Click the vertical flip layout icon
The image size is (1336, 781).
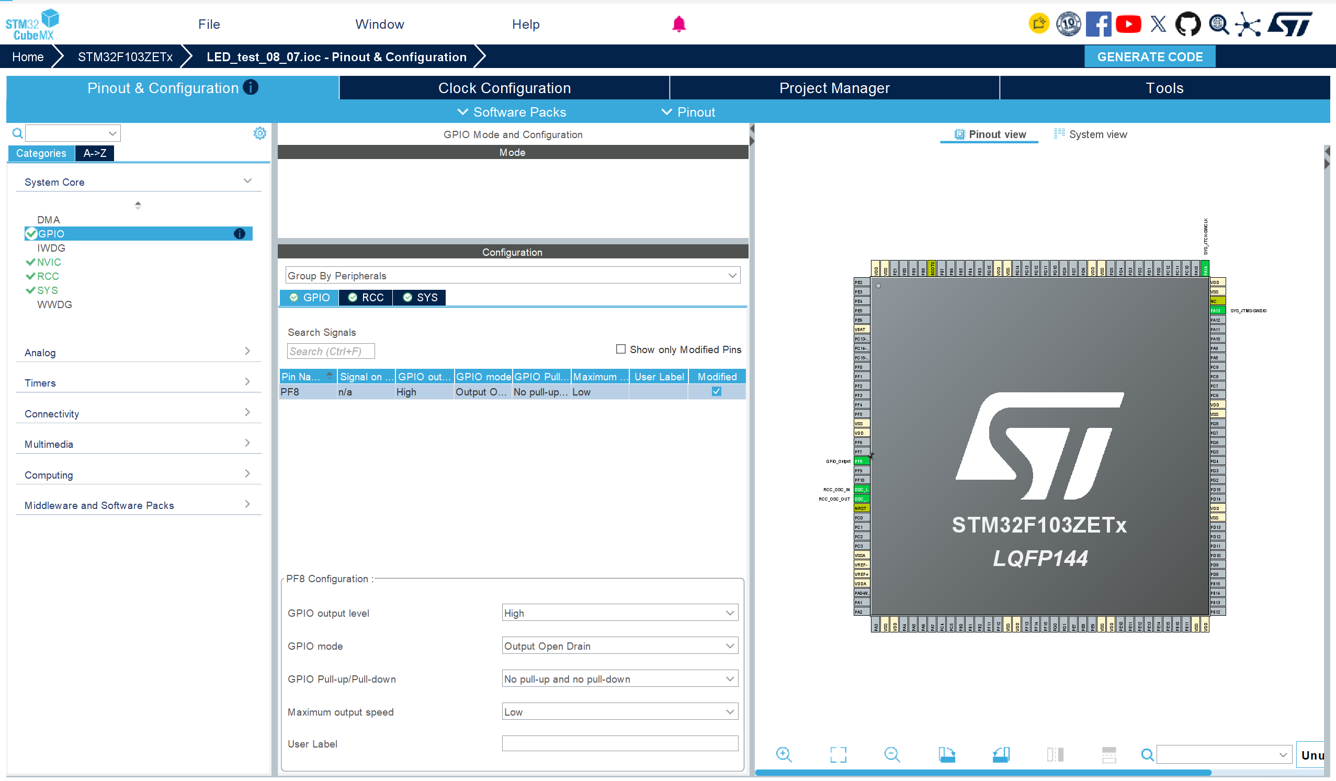[x=1055, y=754]
